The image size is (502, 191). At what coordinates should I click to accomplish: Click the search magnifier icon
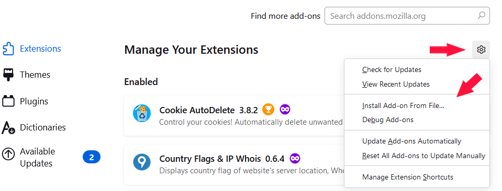coord(481,15)
